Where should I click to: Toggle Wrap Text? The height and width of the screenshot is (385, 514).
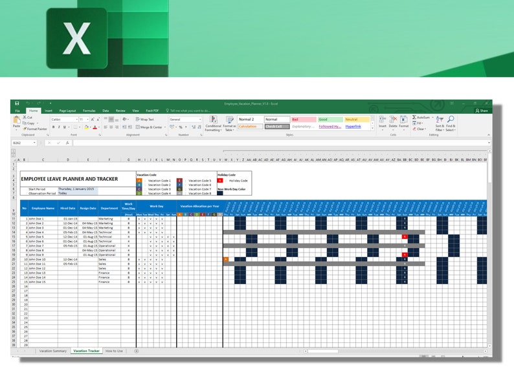(145, 120)
